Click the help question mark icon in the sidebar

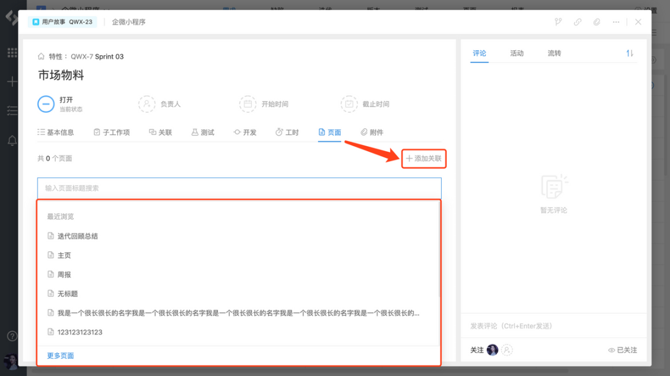(12, 336)
